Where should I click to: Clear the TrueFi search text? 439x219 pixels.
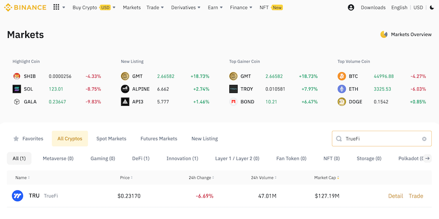click(x=424, y=139)
